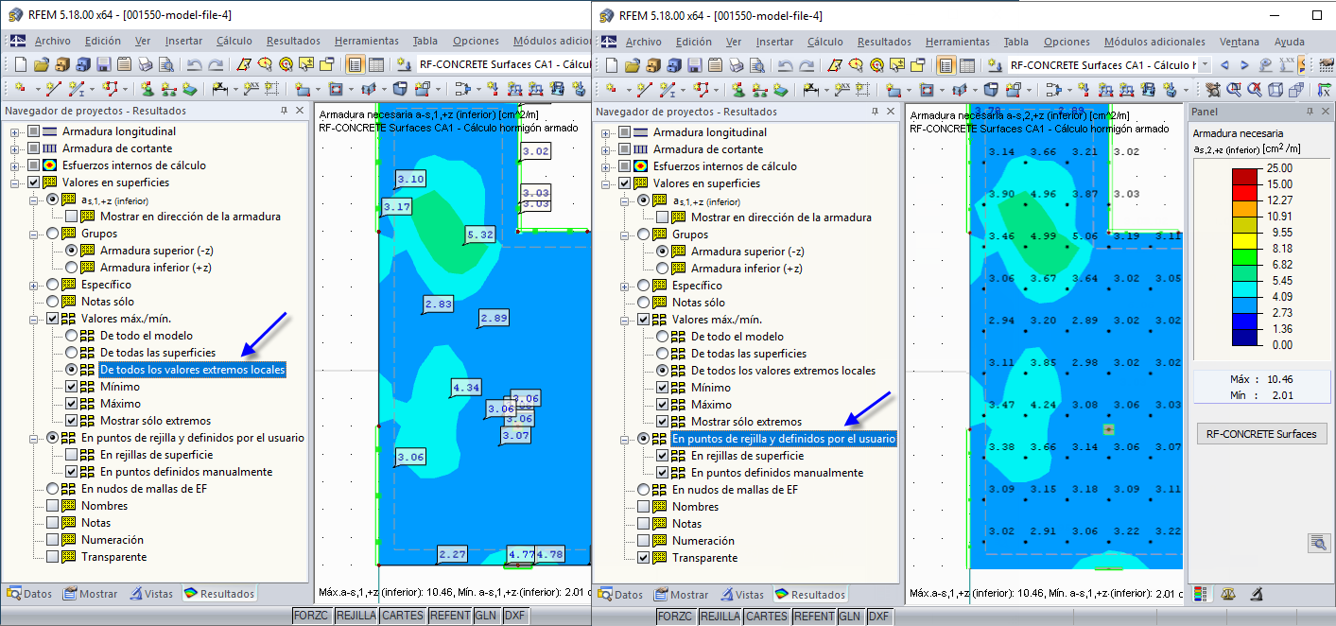Click color scale icon at Panel bottom
This screenshot has width=1336, height=626.
click(1201, 594)
